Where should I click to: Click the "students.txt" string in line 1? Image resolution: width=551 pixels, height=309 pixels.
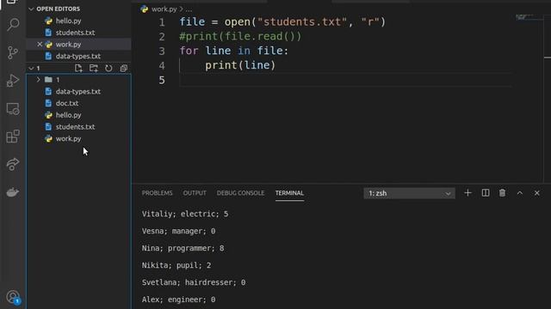(x=302, y=21)
